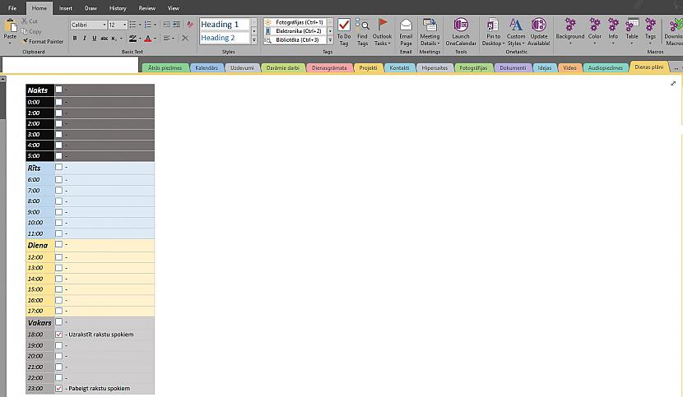
Task: Apply the Heading 1 style
Action: point(225,25)
